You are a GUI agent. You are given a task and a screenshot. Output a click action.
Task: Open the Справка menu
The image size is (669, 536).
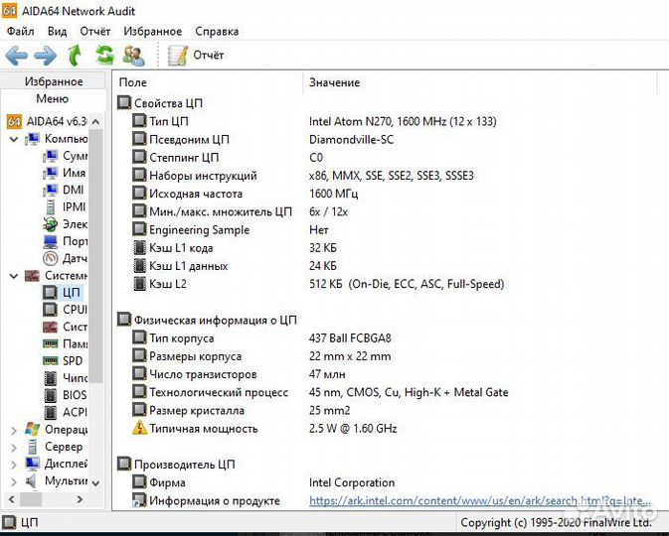pos(217,31)
